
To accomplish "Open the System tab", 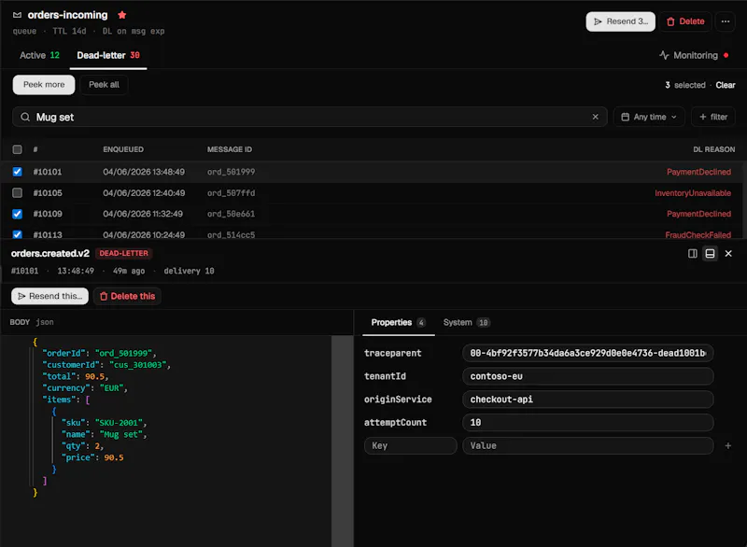I will click(465, 322).
